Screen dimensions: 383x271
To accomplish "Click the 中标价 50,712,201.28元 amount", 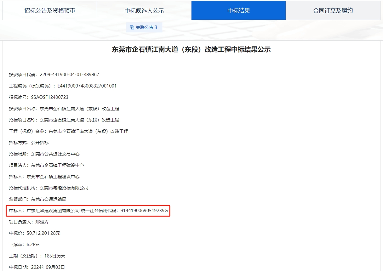I will tap(43, 233).
